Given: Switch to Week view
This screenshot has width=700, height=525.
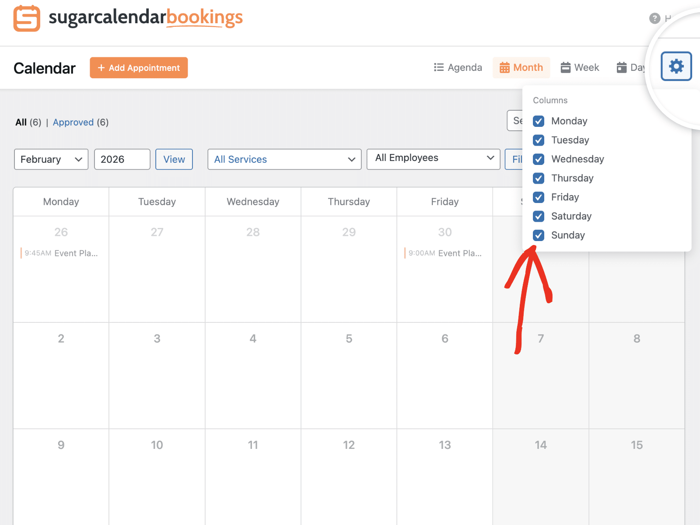Looking at the screenshot, I should 580,67.
